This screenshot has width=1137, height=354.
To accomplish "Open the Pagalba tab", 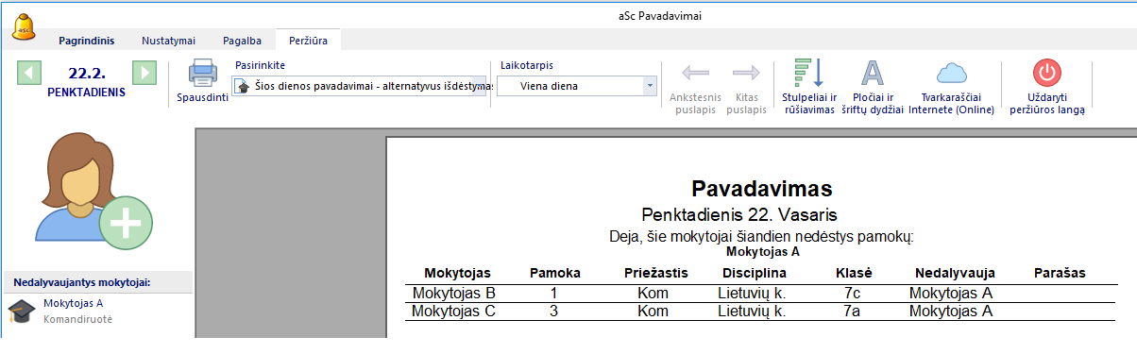I will click(242, 41).
